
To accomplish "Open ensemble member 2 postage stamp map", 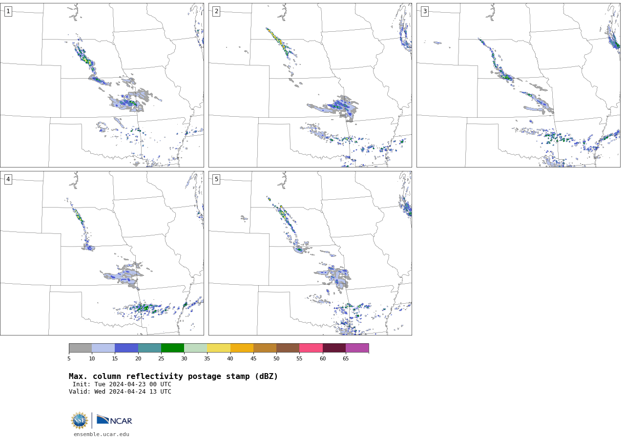I will coord(310,85).
